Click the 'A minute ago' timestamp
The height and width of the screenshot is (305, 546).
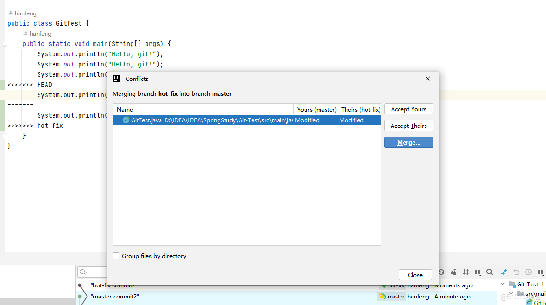click(x=453, y=297)
